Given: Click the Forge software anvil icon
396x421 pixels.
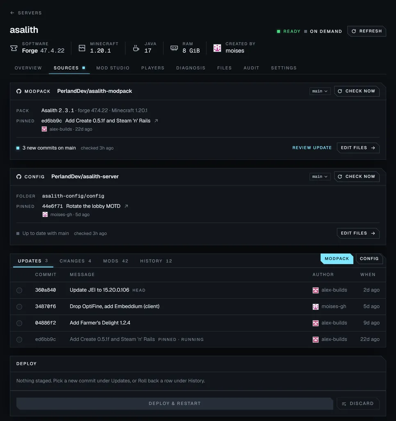Looking at the screenshot, I should tap(14, 48).
